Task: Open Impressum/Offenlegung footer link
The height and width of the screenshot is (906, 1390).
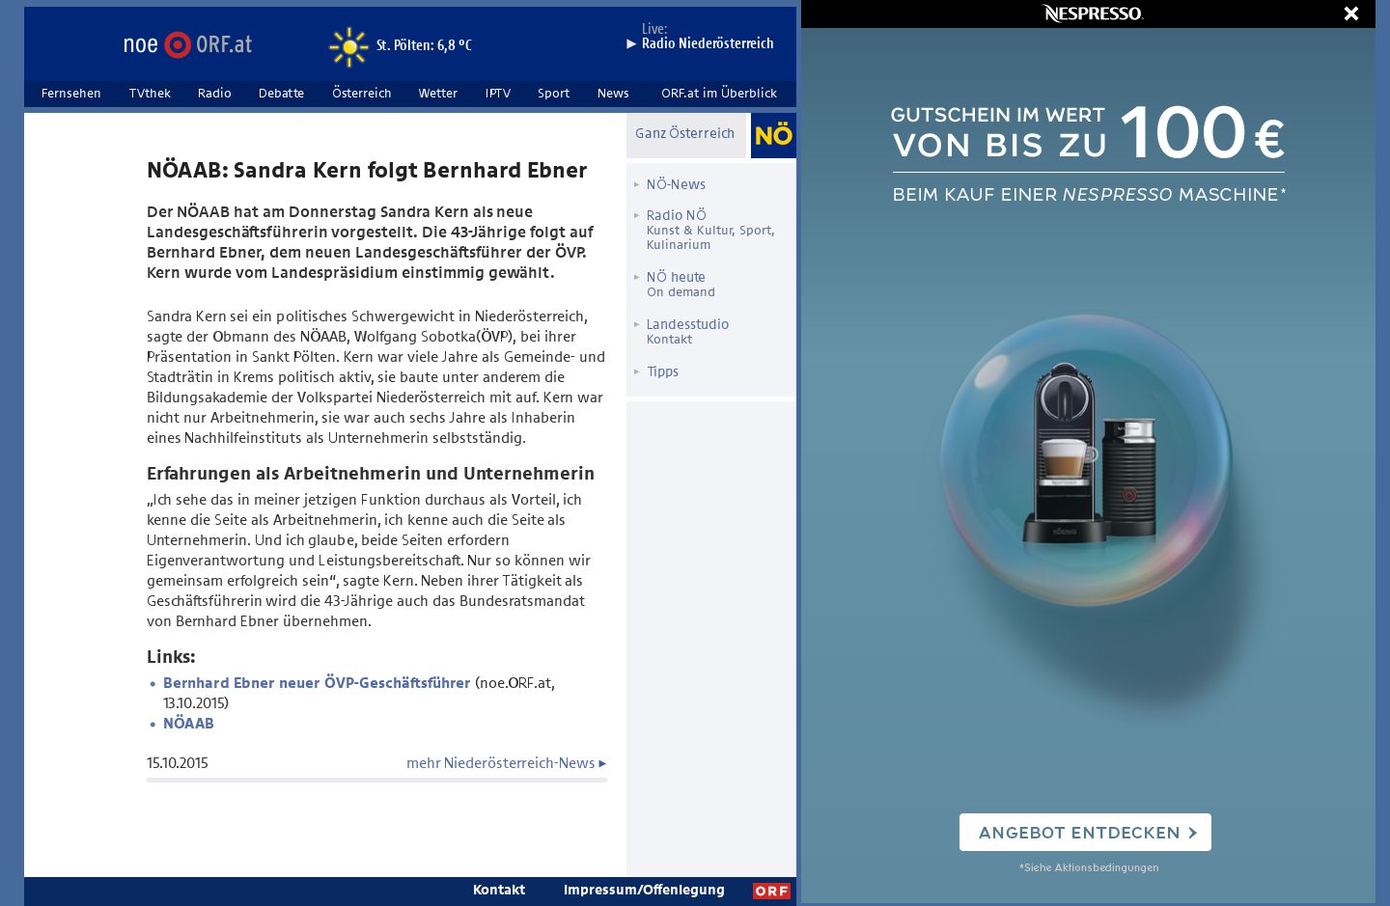Action: (644, 890)
